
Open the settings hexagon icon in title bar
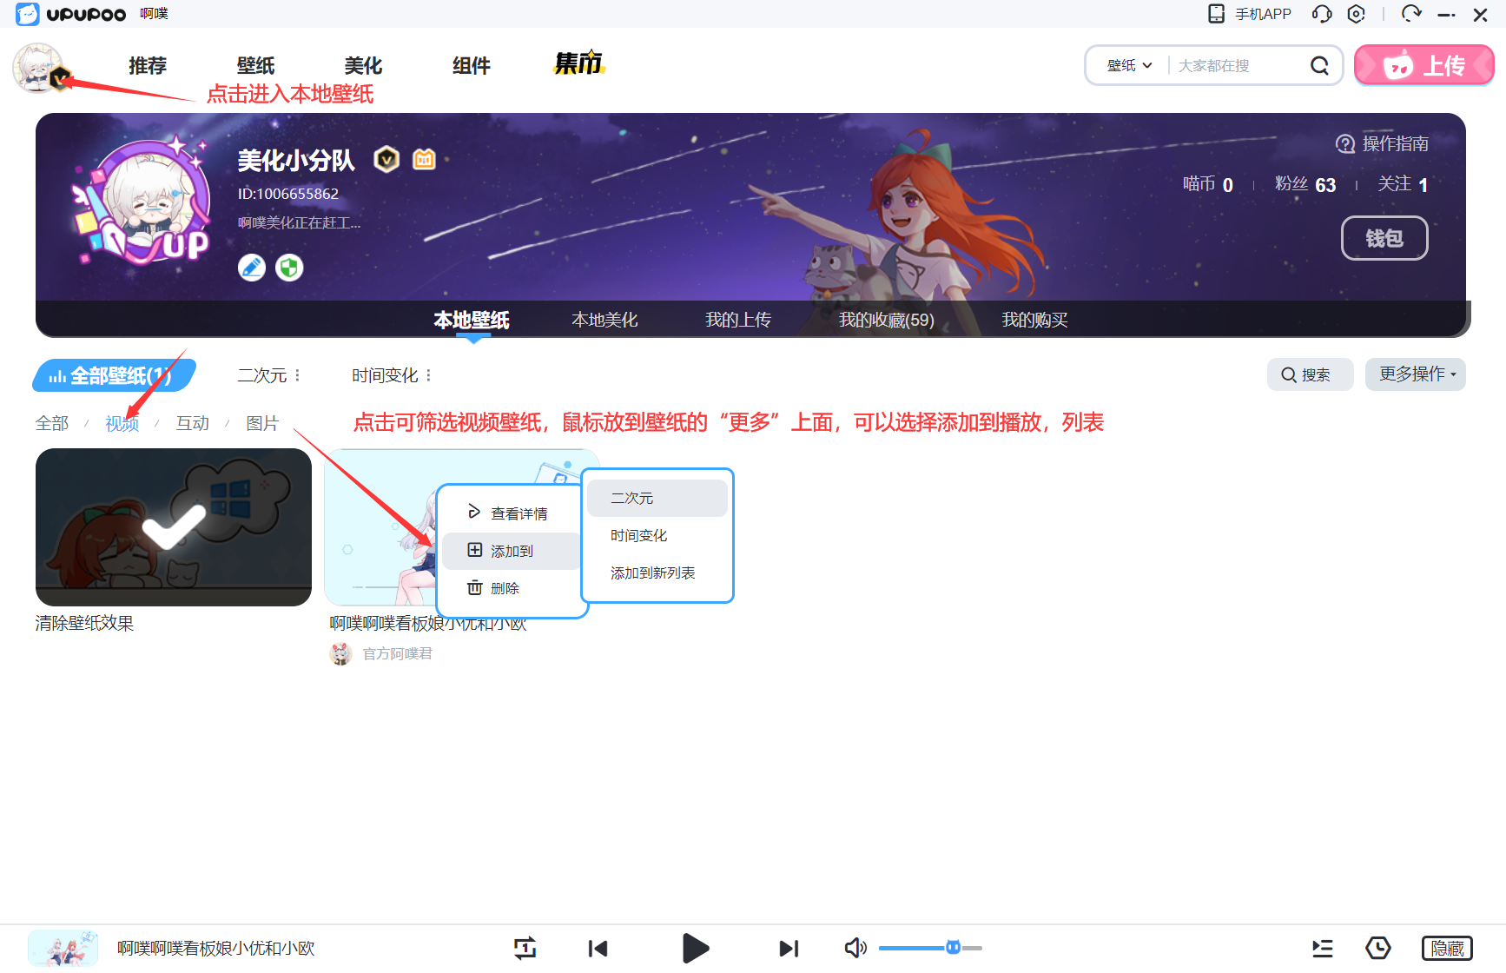pyautogui.click(x=1356, y=14)
